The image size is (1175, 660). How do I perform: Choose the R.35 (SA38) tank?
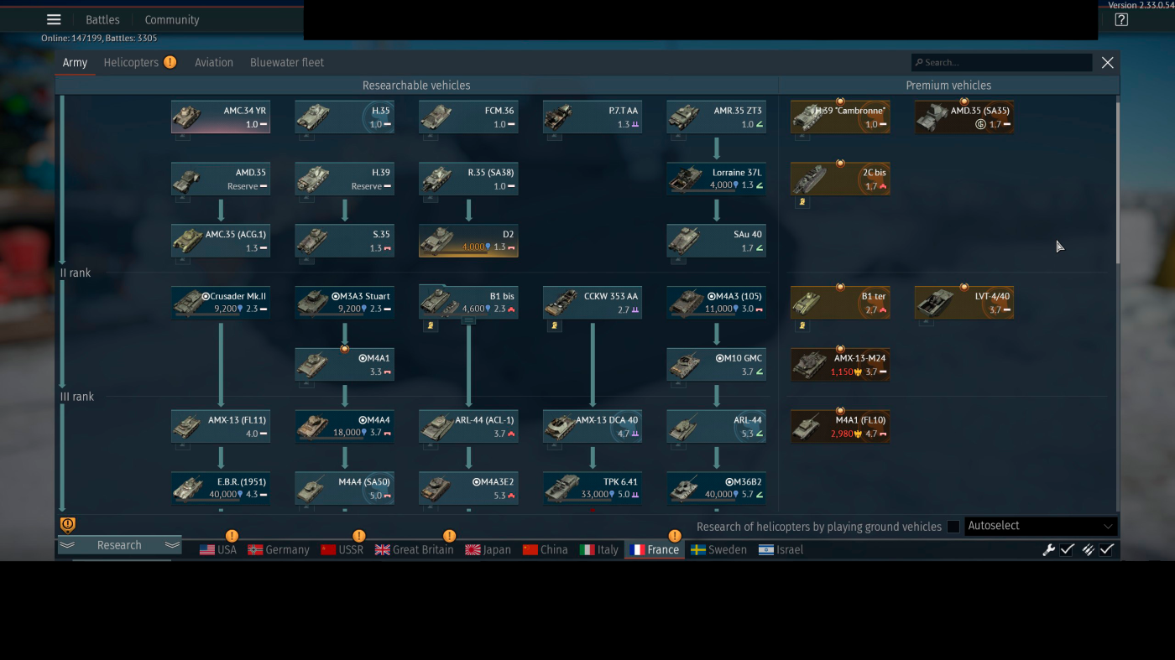pyautogui.click(x=468, y=179)
